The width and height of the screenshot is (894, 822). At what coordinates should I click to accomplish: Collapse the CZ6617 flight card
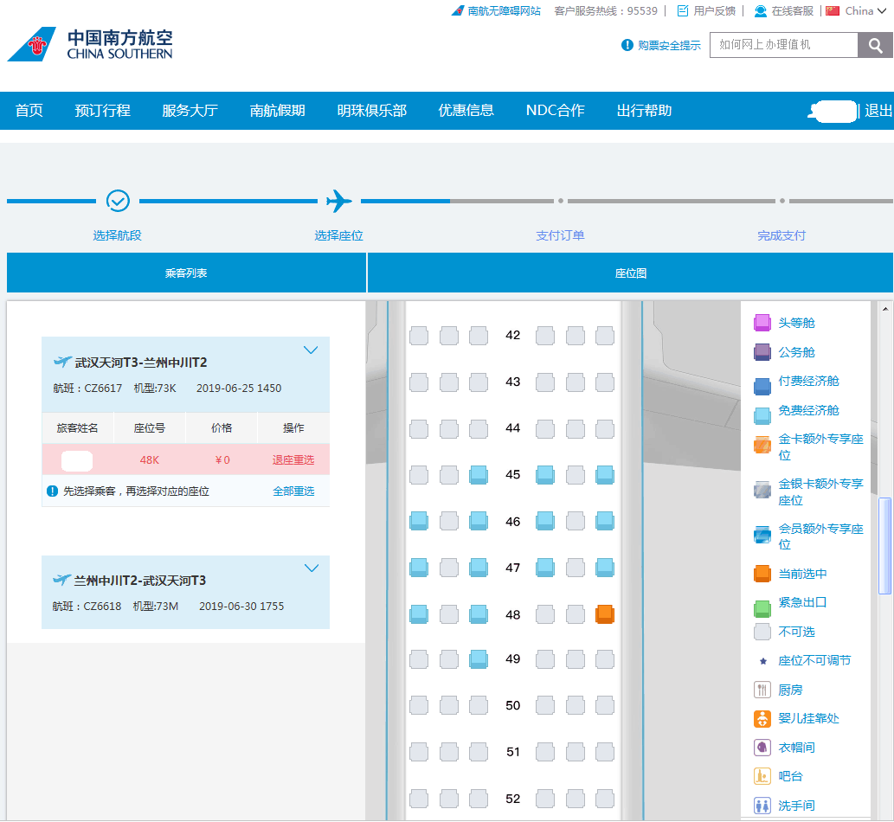[311, 350]
